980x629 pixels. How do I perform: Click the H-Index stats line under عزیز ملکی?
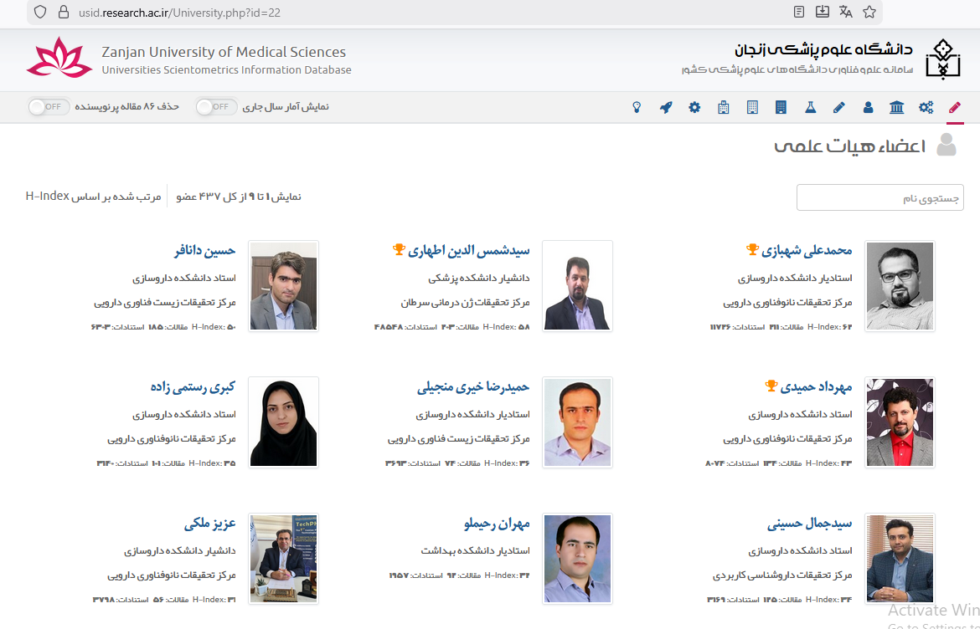(x=164, y=600)
